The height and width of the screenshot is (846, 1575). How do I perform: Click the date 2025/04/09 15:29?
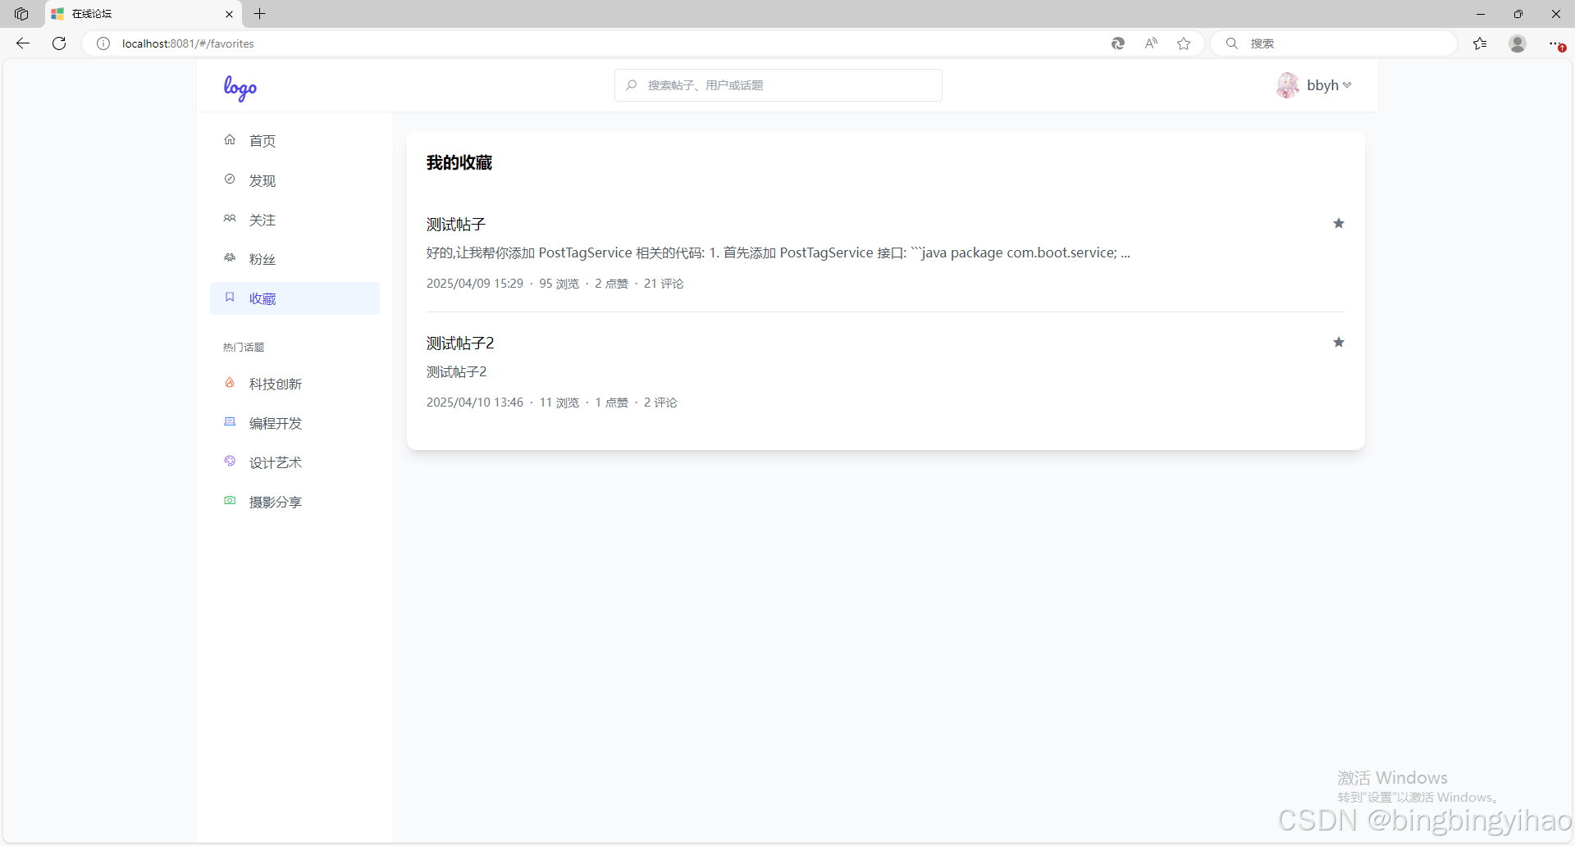click(474, 284)
